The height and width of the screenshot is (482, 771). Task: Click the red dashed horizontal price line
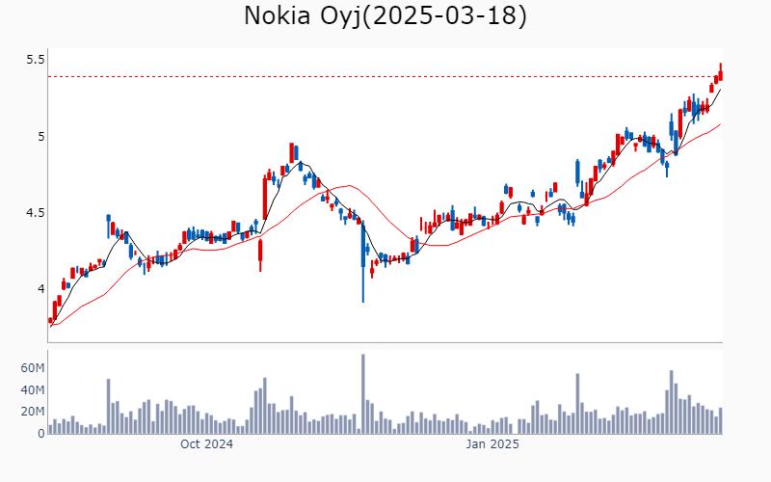[385, 77]
